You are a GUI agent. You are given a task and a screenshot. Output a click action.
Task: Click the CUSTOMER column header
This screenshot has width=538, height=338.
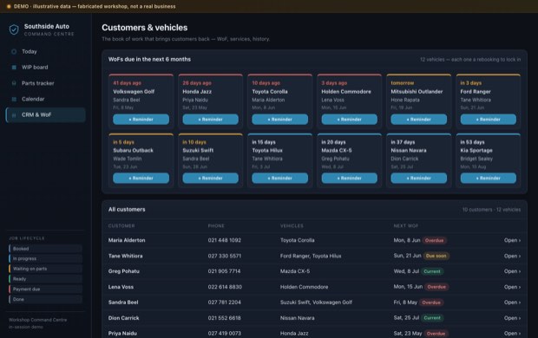tap(121, 226)
